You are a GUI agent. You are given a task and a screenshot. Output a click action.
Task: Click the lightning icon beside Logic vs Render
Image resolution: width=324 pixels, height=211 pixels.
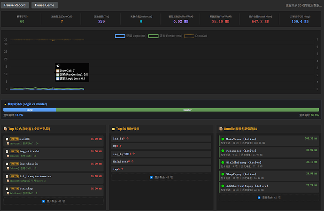pyautogui.click(x=5, y=104)
